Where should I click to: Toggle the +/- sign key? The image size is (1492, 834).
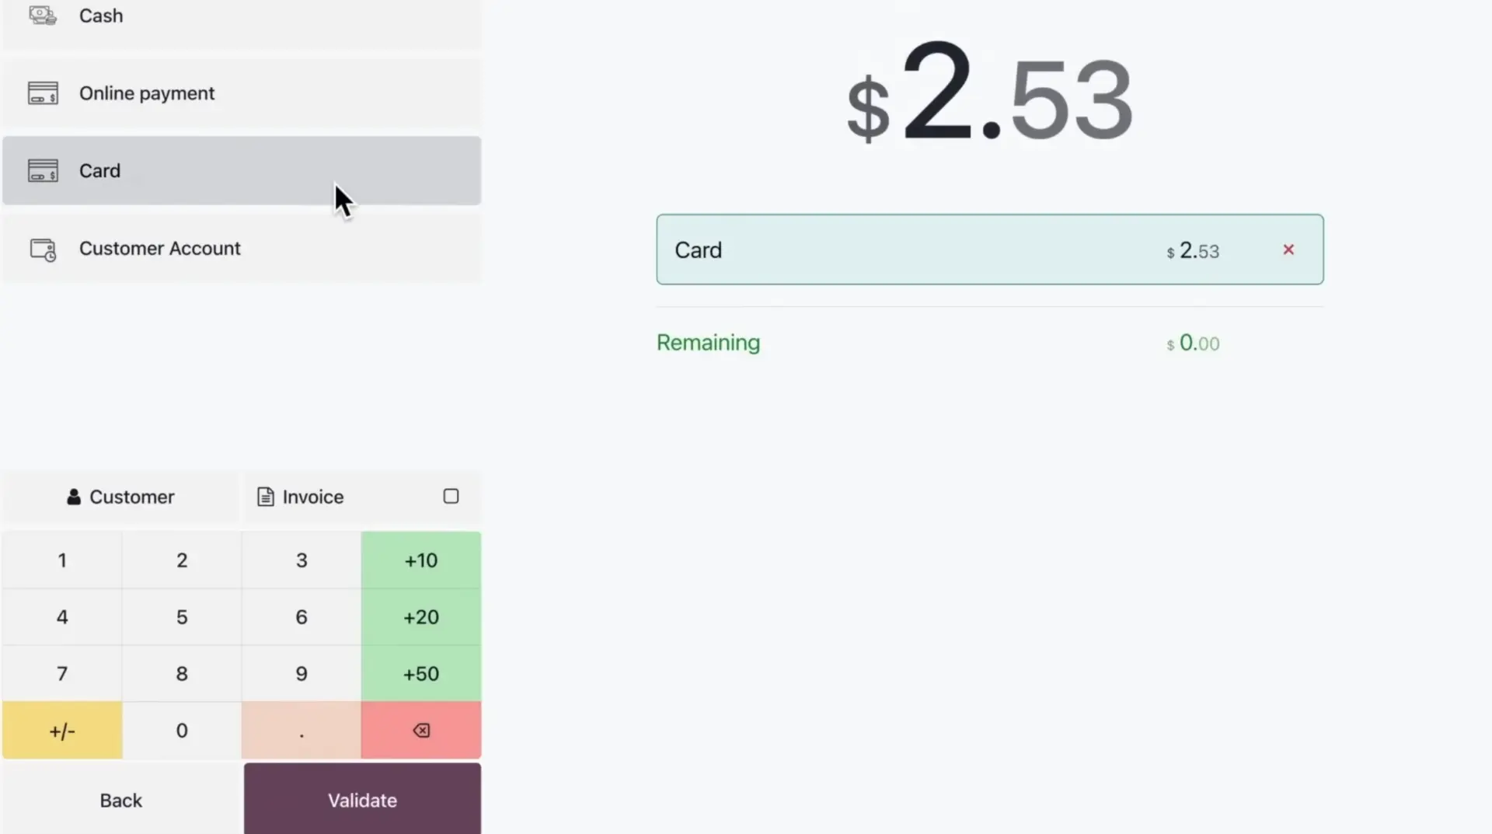(62, 730)
